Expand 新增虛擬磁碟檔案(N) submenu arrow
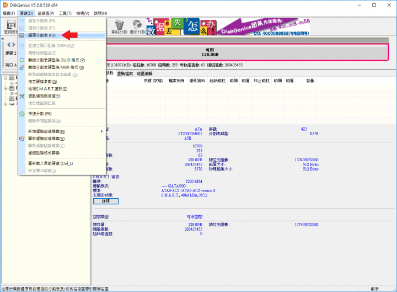Screen dimensions: 397x292 click(102, 131)
